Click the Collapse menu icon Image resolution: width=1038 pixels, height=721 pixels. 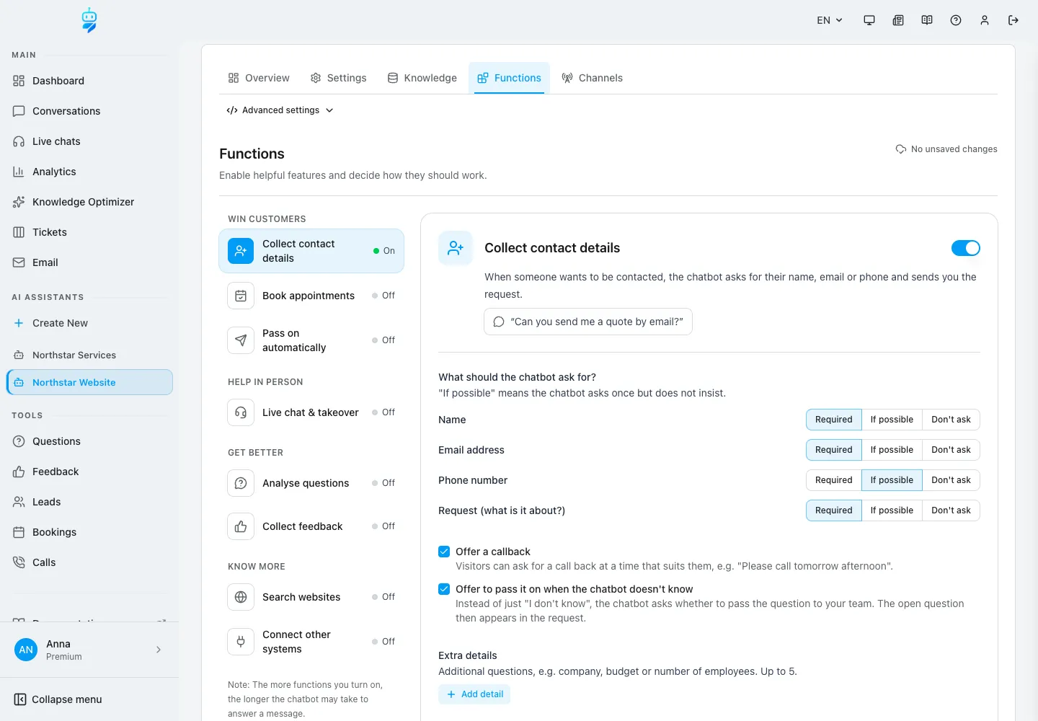coord(20,699)
